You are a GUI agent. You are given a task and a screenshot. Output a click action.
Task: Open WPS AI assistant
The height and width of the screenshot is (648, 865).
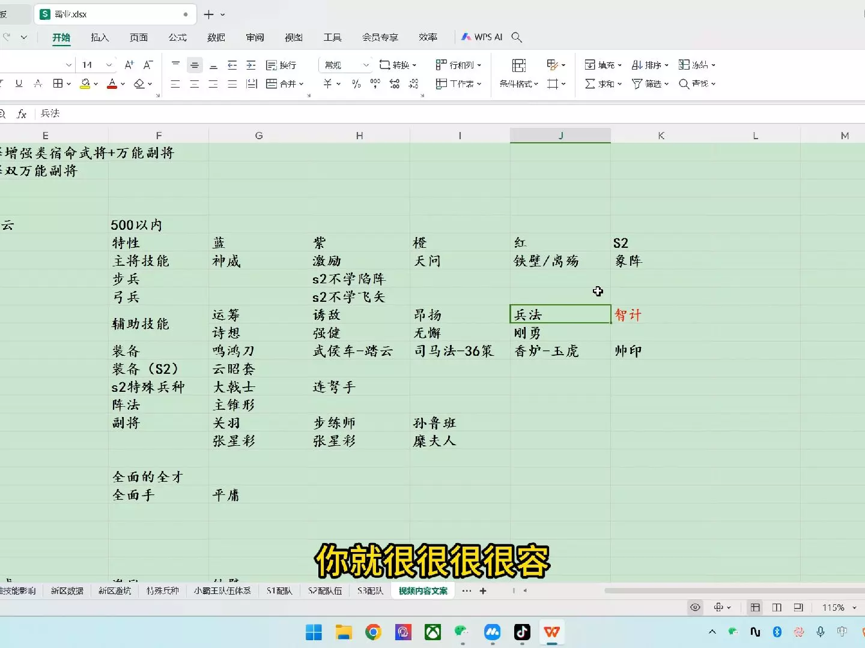[482, 37]
